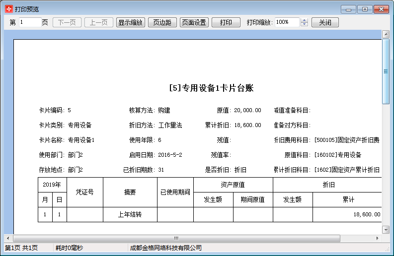The height and width of the screenshot is (256, 394).
Task: Maximize the 打印预览 window
Action: [x=365, y=9]
